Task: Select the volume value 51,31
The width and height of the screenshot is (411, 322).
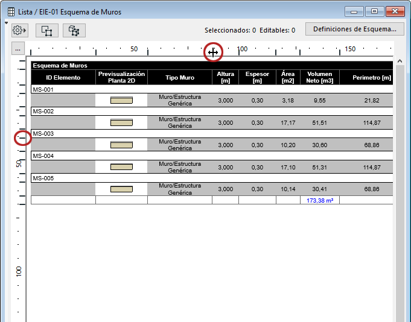Action: [x=320, y=167]
